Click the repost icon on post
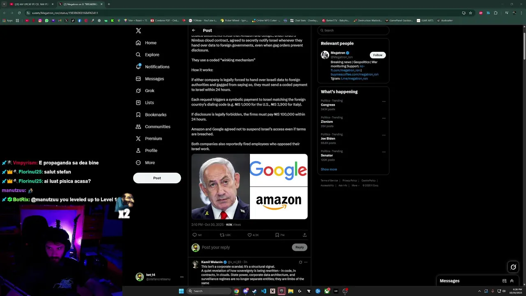Image resolution: width=526 pixels, height=296 pixels. tap(222, 235)
